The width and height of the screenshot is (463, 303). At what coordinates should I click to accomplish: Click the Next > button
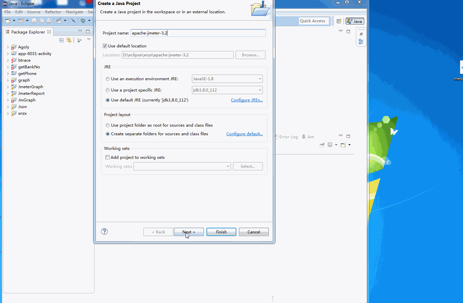pyautogui.click(x=189, y=232)
